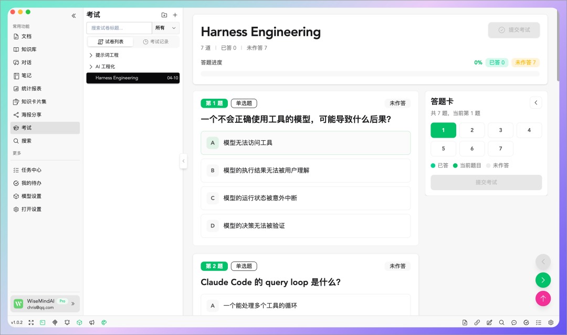Collapse the 答题卡 panel with chevron
This screenshot has height=335, width=567.
point(536,103)
